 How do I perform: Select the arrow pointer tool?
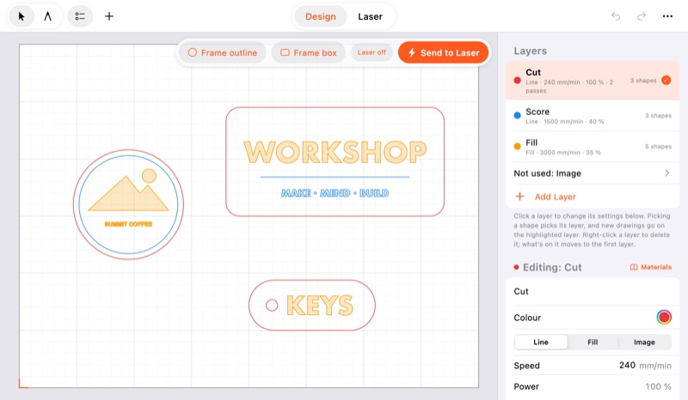pyautogui.click(x=21, y=16)
